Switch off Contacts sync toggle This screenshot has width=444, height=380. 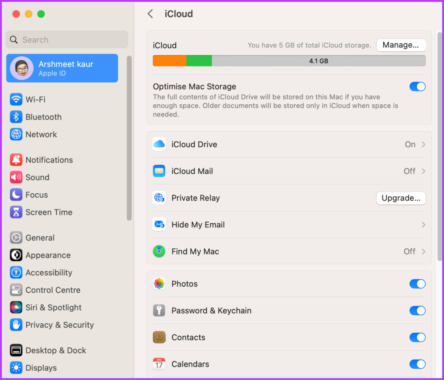pyautogui.click(x=418, y=337)
